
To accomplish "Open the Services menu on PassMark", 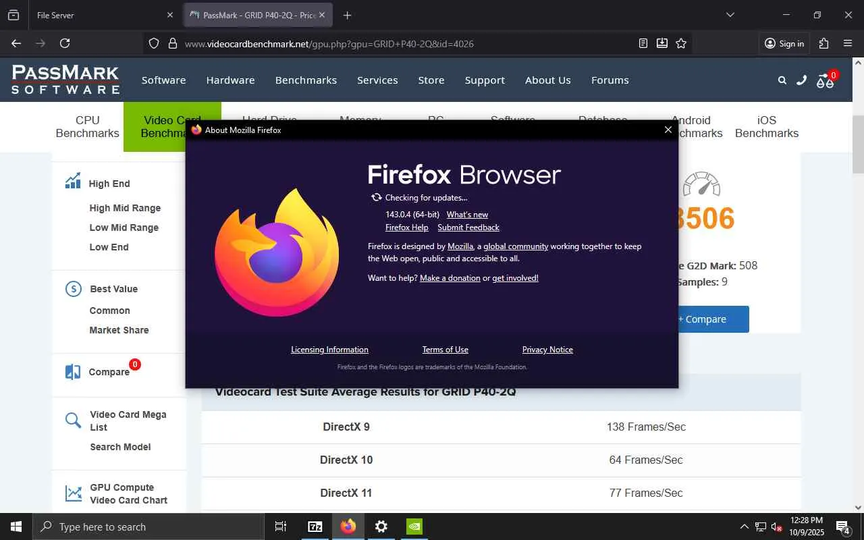I will [377, 80].
